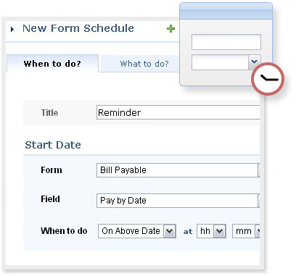Open the "What to do?" tab
296x276 pixels.
point(144,64)
